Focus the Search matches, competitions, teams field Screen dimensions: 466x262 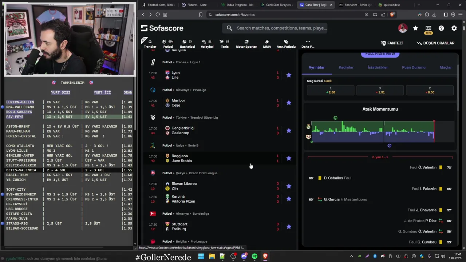pyautogui.click(x=275, y=28)
